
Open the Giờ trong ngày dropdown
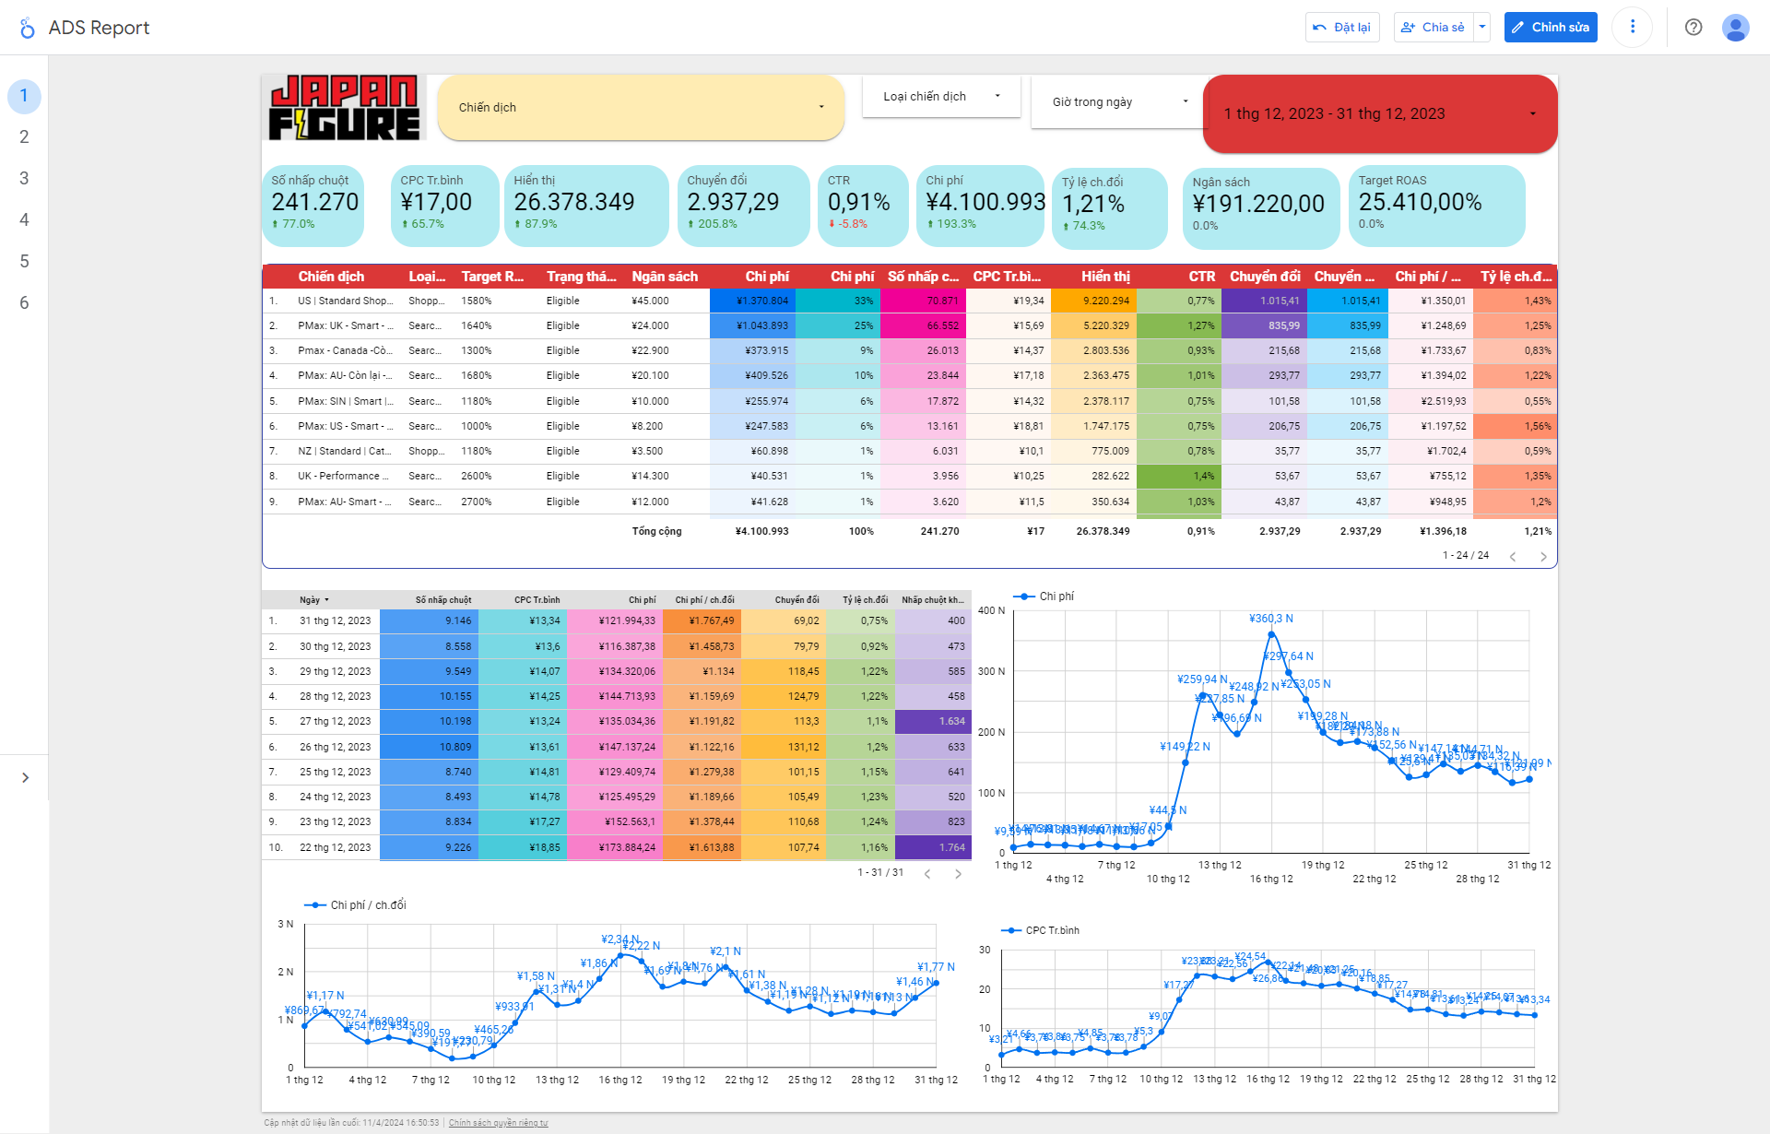(1118, 101)
